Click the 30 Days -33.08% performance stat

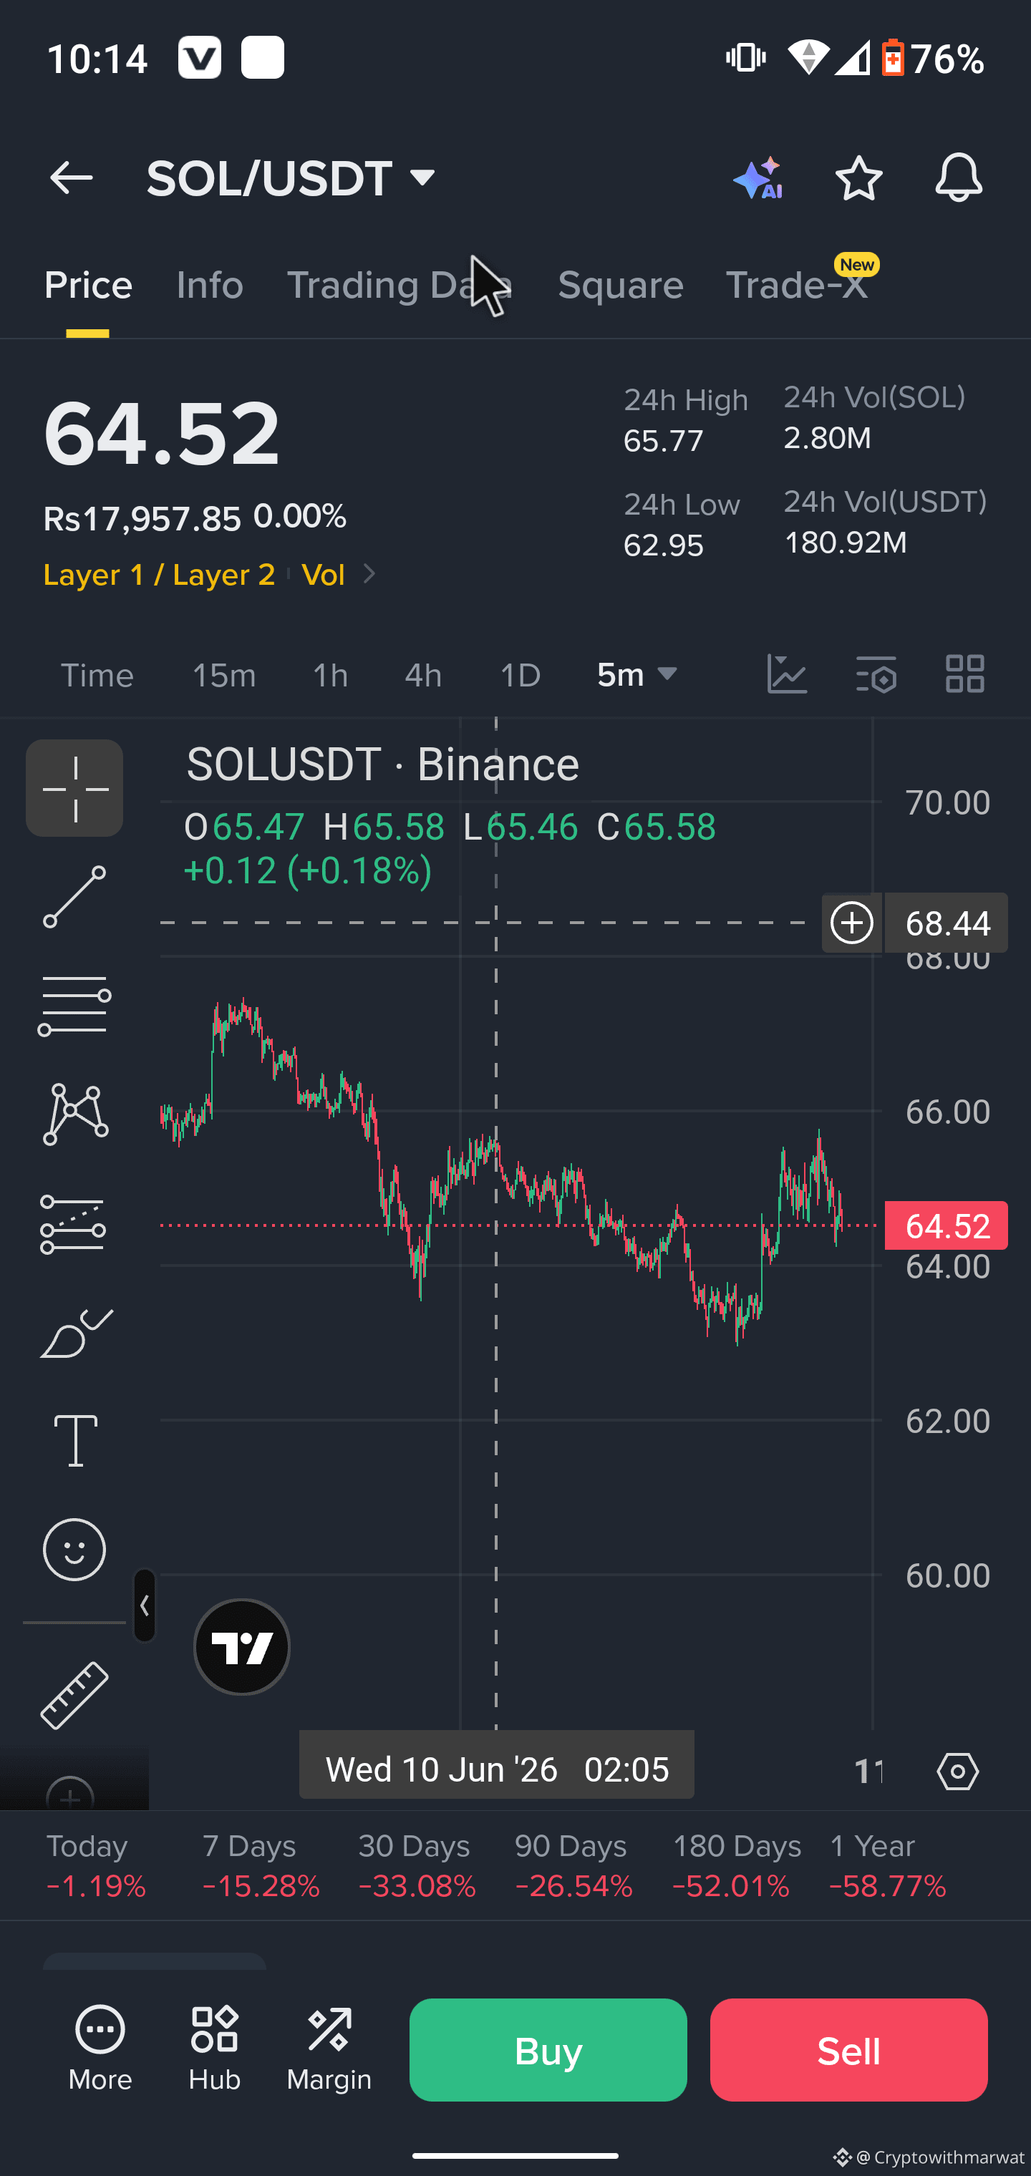[417, 1865]
